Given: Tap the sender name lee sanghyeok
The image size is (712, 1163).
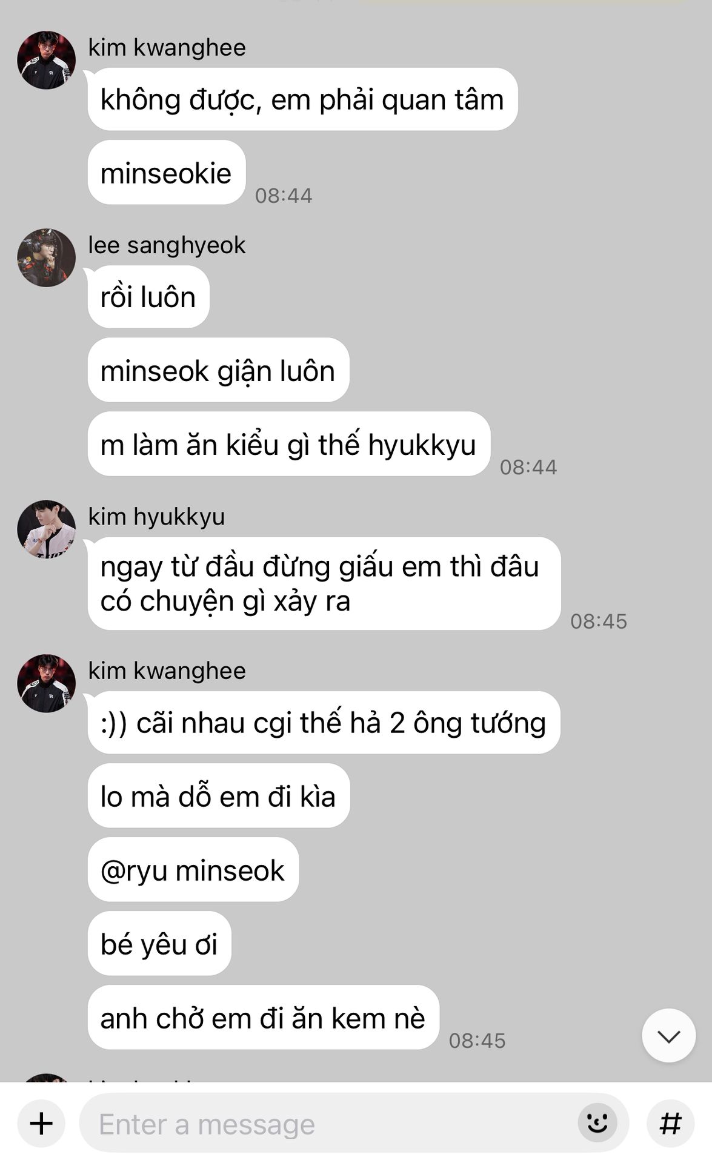Looking at the screenshot, I should pyautogui.click(x=167, y=245).
